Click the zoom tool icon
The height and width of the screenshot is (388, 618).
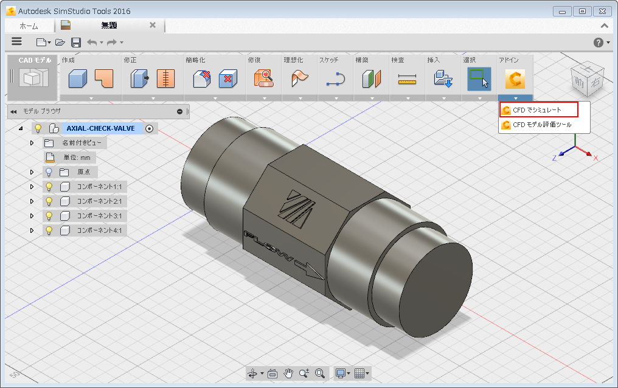tap(304, 373)
